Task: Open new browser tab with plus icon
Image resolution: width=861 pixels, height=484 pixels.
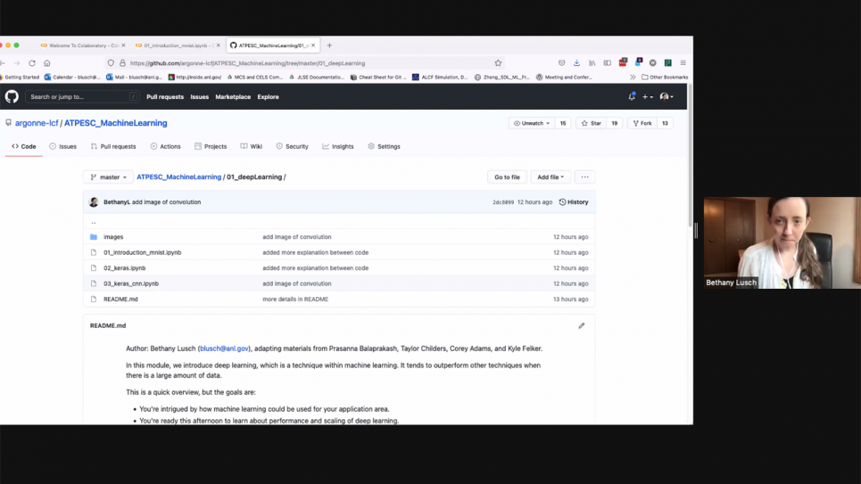Action: [329, 45]
